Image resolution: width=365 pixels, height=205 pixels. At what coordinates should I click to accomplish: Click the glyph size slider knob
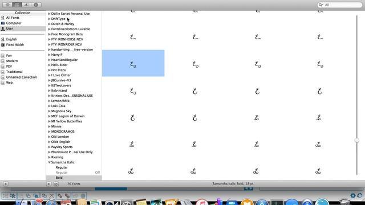[x=356, y=141]
